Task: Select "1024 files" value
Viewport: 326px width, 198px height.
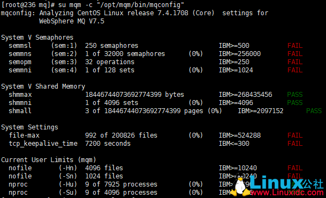Action: coord(104,176)
